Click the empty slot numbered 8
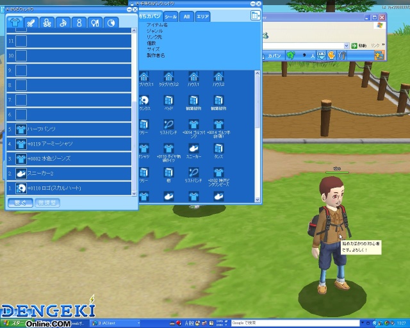 pos(21,85)
